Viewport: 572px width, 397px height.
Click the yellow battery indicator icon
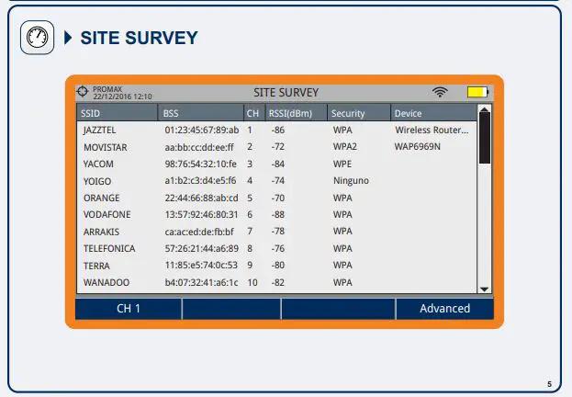point(477,92)
